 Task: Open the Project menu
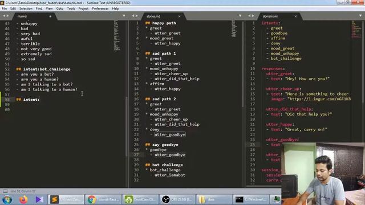[83, 9]
